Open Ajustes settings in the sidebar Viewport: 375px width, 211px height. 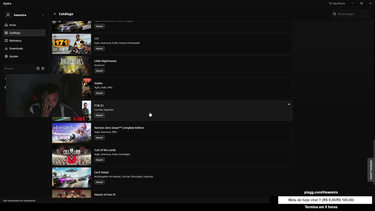point(24,56)
